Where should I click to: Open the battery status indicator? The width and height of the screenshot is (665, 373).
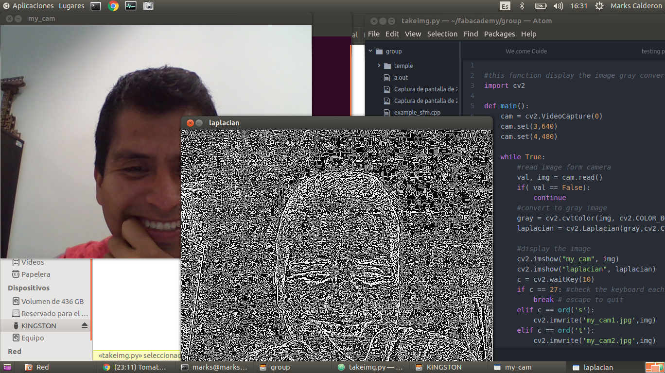tap(541, 6)
